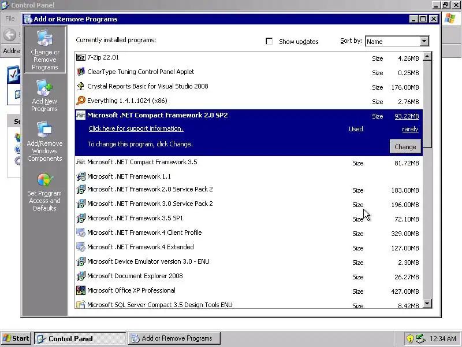Screen dimensions: 462x347
Task: Select Microsoft .NET Compact Framework 3.5
Action: pos(249,163)
